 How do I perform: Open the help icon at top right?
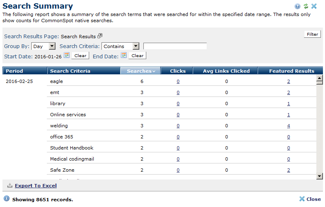297,6
